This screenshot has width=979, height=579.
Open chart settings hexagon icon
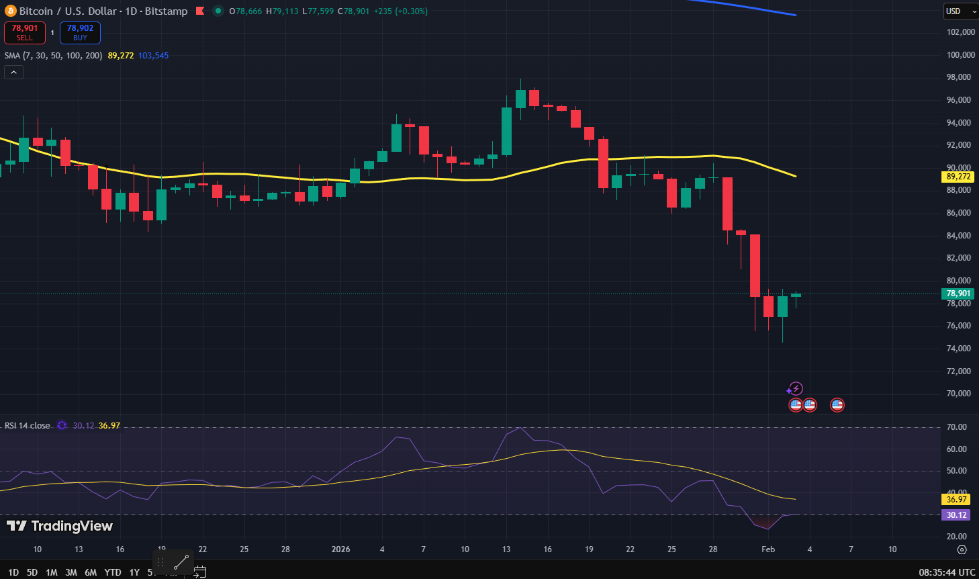(962, 549)
